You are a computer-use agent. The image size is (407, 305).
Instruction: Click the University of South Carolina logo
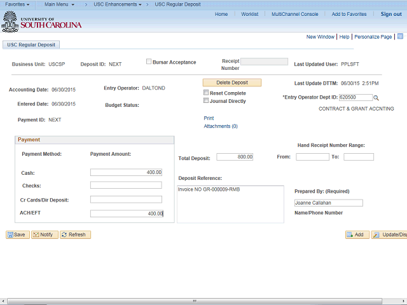pos(41,22)
